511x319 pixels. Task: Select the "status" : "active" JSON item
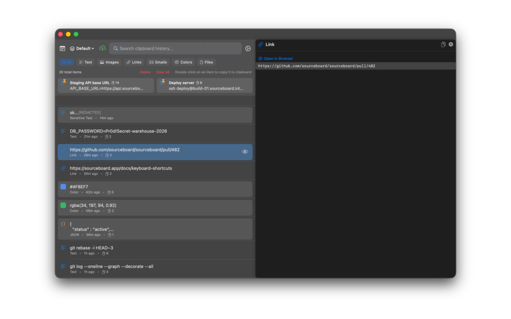[x=155, y=229]
